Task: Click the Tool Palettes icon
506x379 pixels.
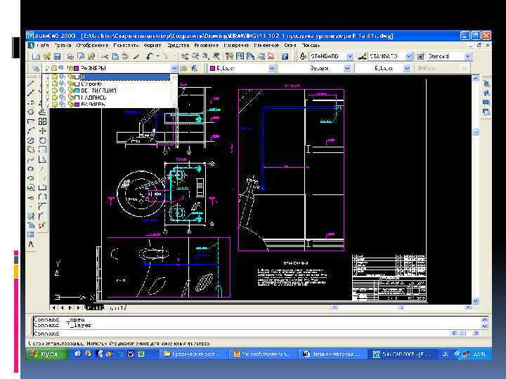Action: (250, 57)
